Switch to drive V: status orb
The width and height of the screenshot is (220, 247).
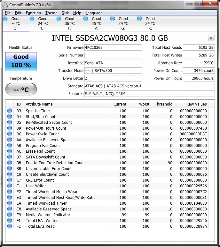(86, 19)
